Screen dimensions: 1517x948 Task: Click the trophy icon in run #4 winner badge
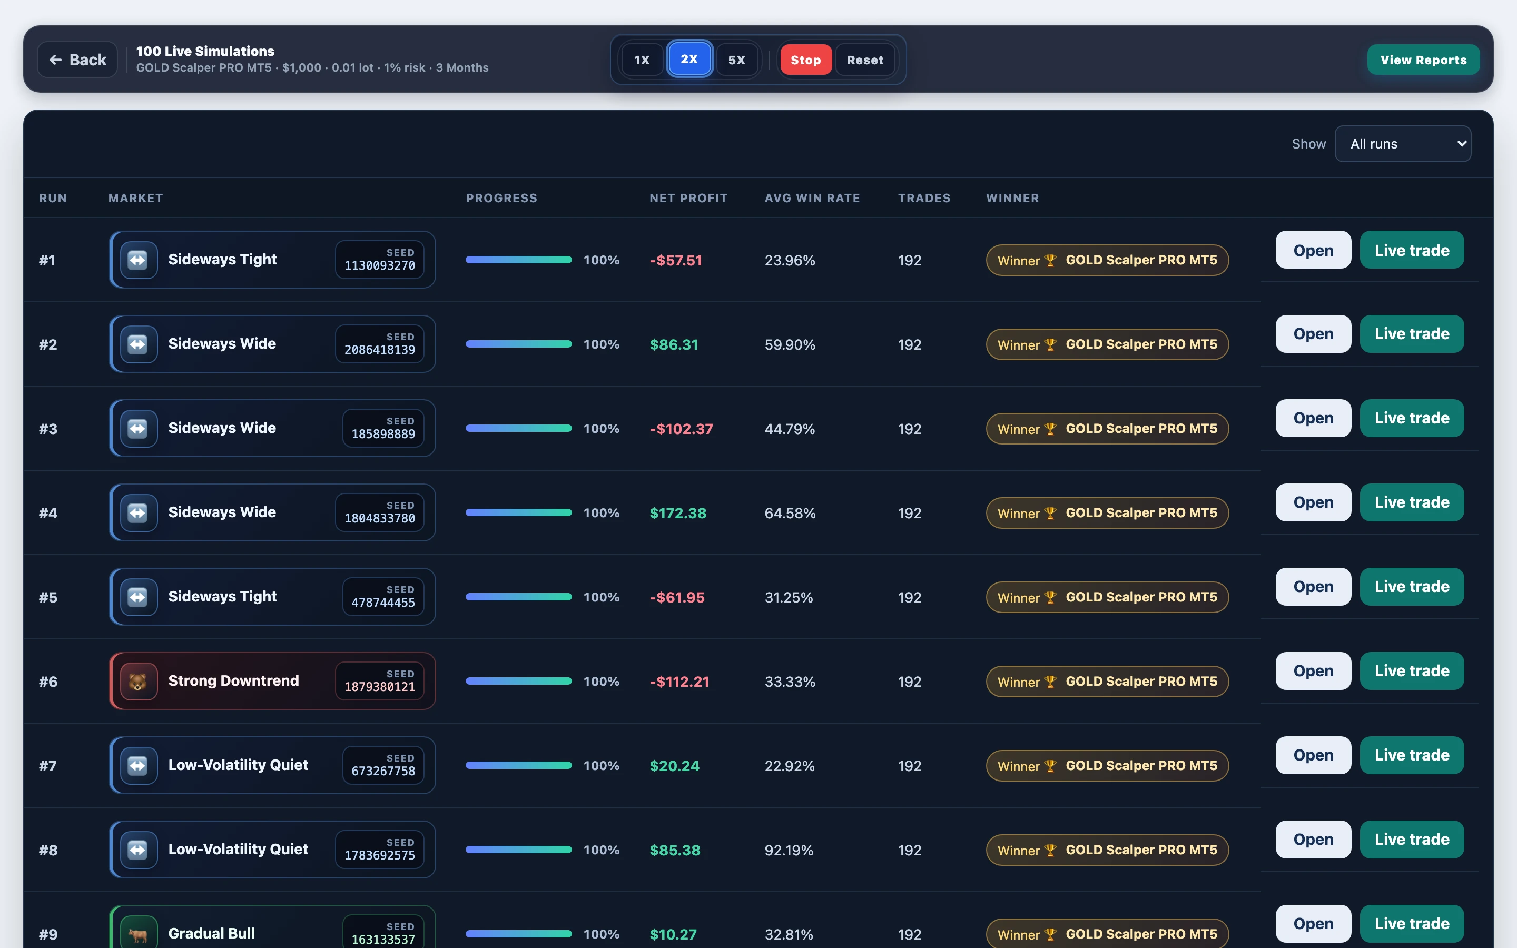1051,513
